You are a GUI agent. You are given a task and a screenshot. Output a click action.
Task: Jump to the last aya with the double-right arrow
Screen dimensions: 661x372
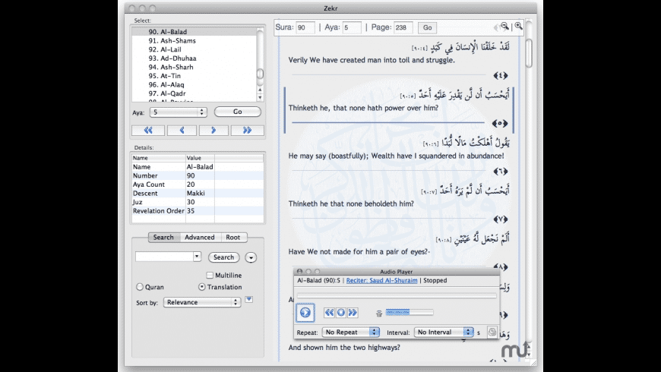tap(247, 130)
